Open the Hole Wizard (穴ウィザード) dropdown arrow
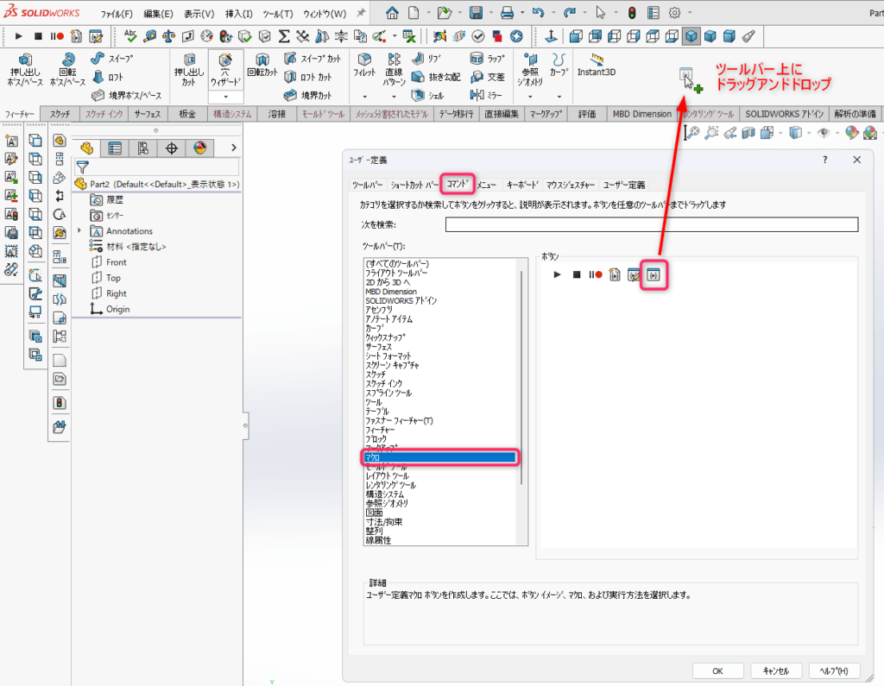The height and width of the screenshot is (686, 884). (x=225, y=97)
